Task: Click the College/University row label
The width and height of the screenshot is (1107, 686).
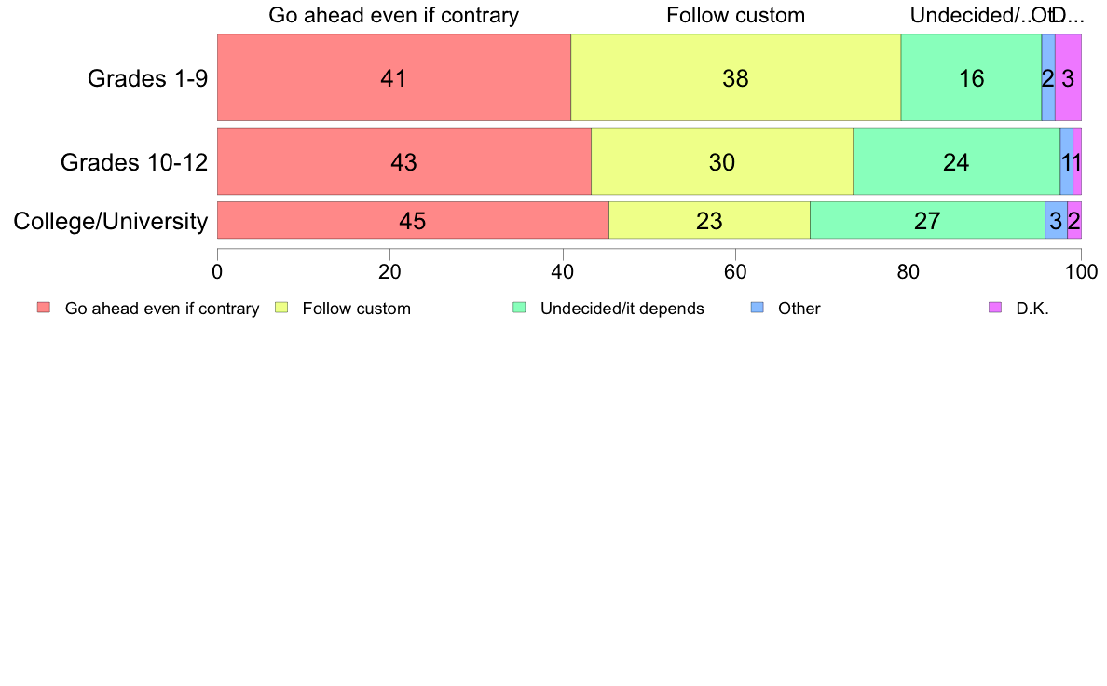Action: click(x=111, y=221)
